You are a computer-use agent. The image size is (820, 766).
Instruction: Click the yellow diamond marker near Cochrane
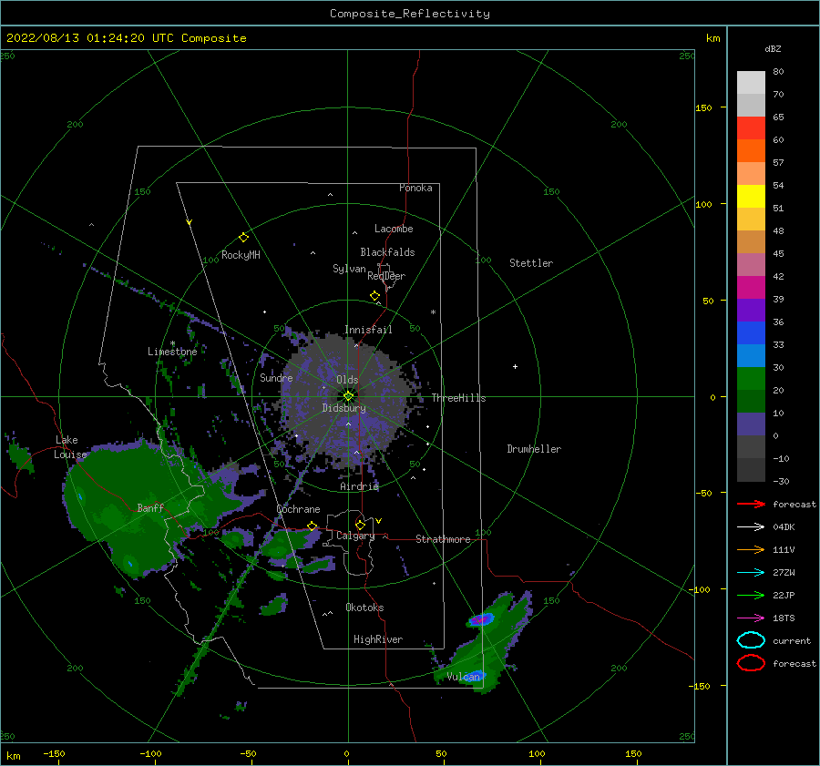point(313,526)
